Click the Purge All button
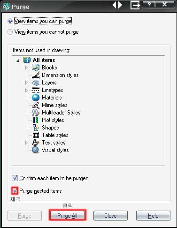Image resolution: width=177 pixels, height=228 pixels. click(67, 215)
